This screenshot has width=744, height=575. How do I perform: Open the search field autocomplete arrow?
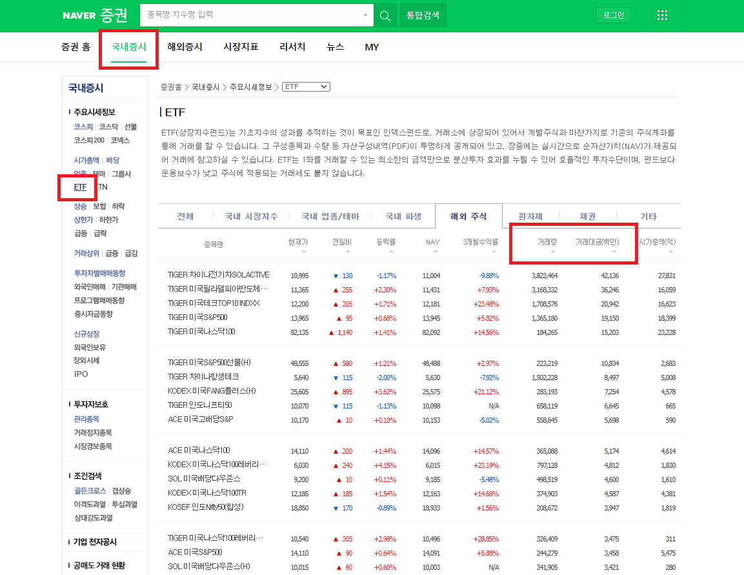[x=365, y=15]
